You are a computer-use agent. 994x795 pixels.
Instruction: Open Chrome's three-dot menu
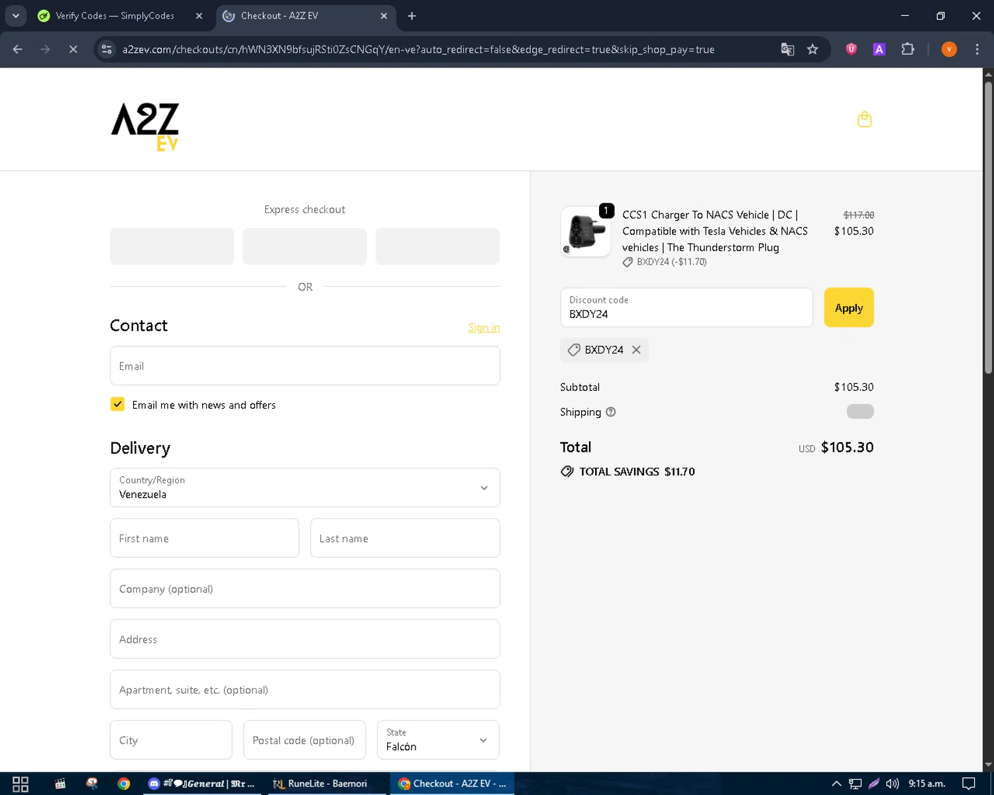977,49
